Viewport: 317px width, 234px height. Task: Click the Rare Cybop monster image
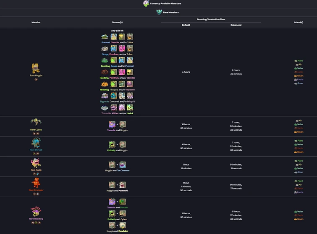pyautogui.click(x=36, y=123)
